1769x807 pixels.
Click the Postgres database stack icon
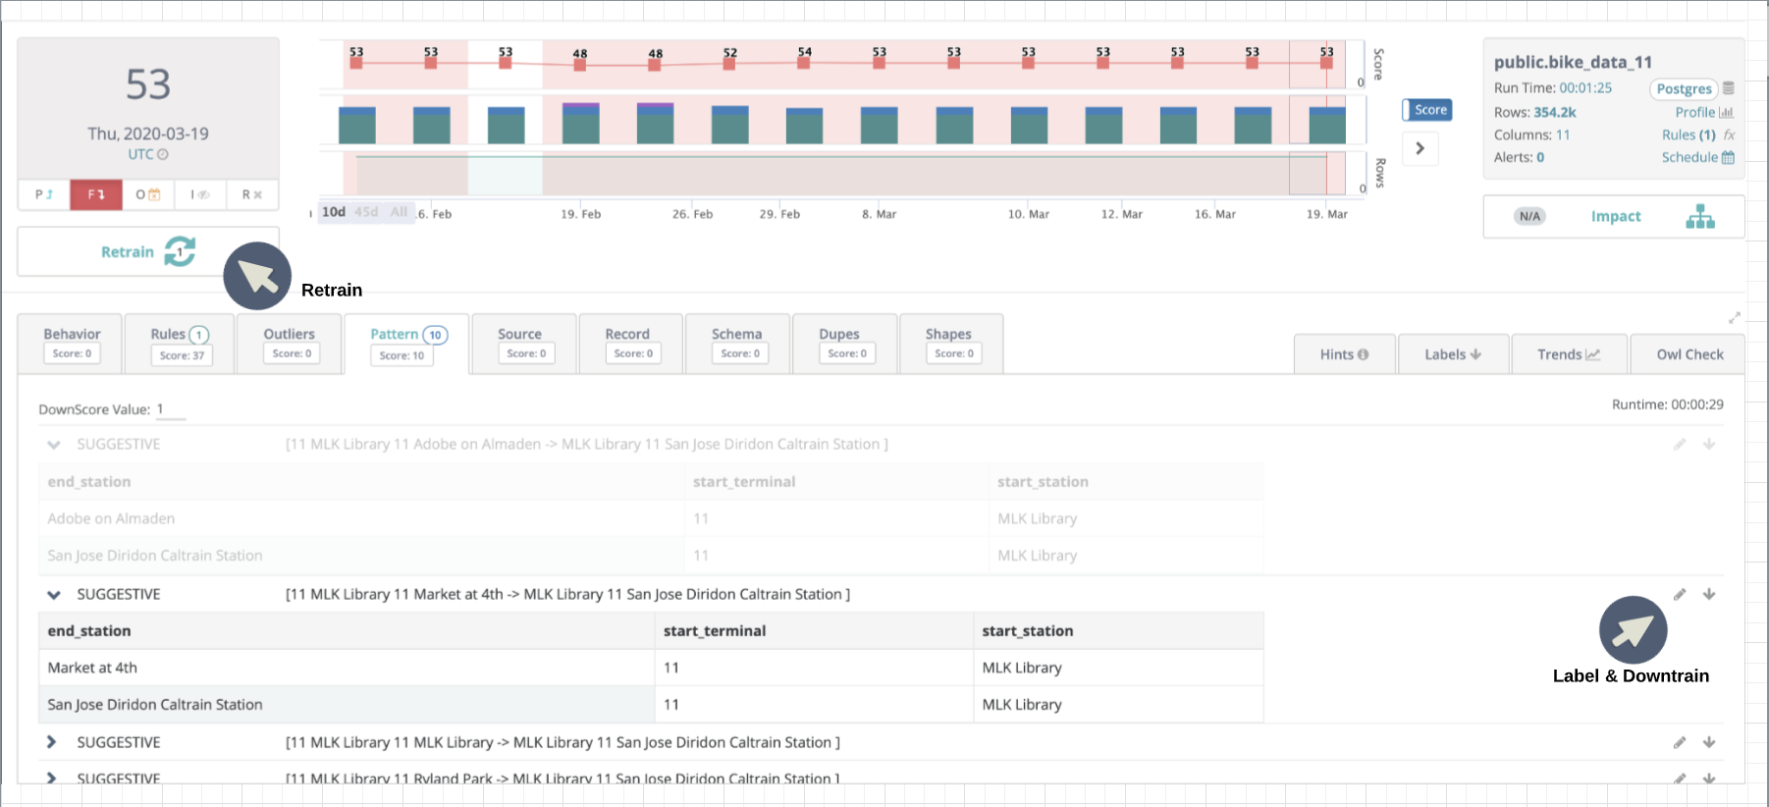pos(1729,88)
